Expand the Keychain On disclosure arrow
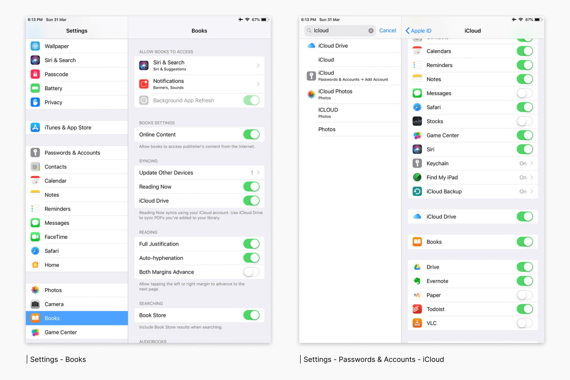570x380 pixels. pos(531,163)
